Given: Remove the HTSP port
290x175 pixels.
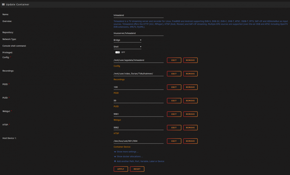Looking at the screenshot, I should tap(190, 128).
